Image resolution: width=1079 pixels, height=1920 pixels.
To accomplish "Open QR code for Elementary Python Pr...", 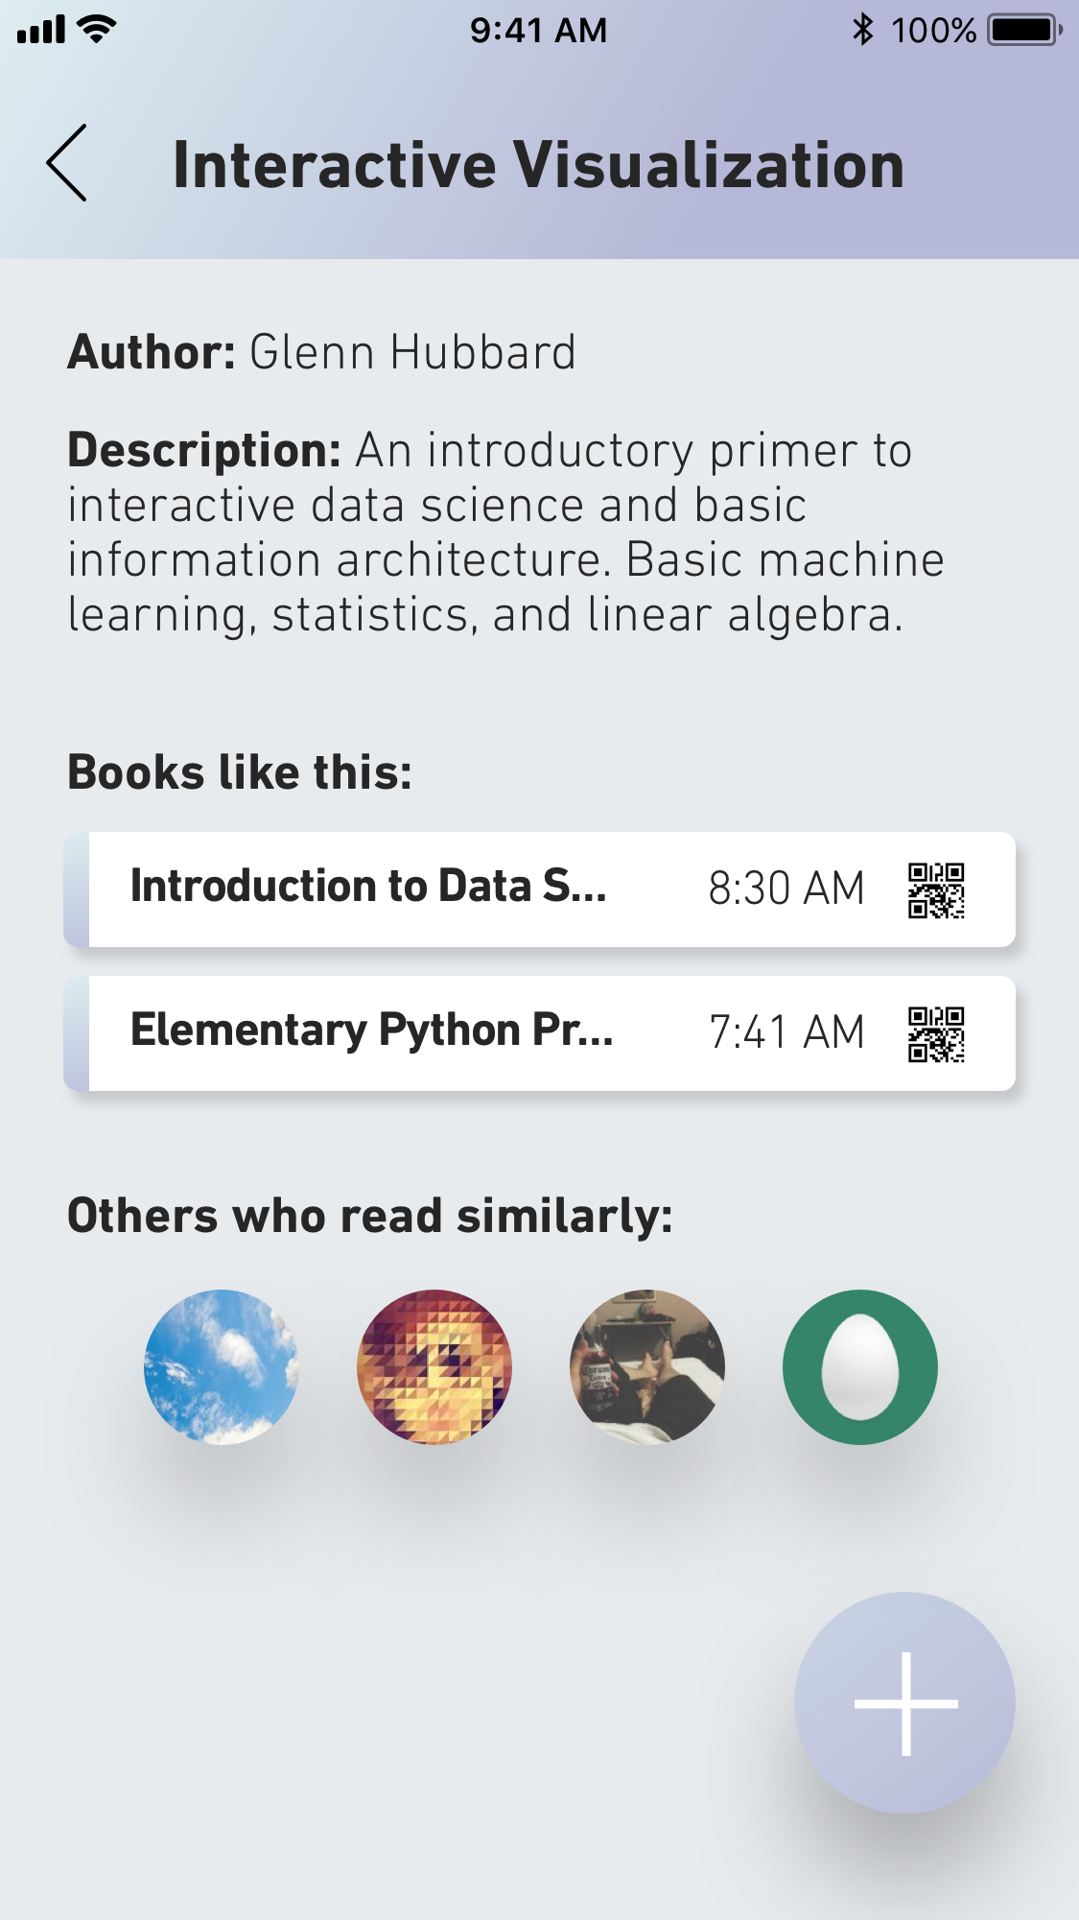I will [x=936, y=1034].
